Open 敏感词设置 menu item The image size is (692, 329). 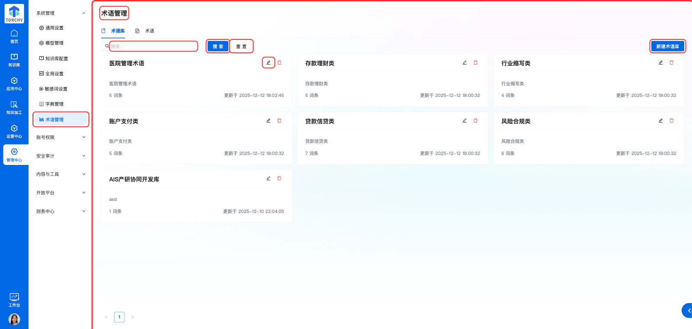coord(61,89)
